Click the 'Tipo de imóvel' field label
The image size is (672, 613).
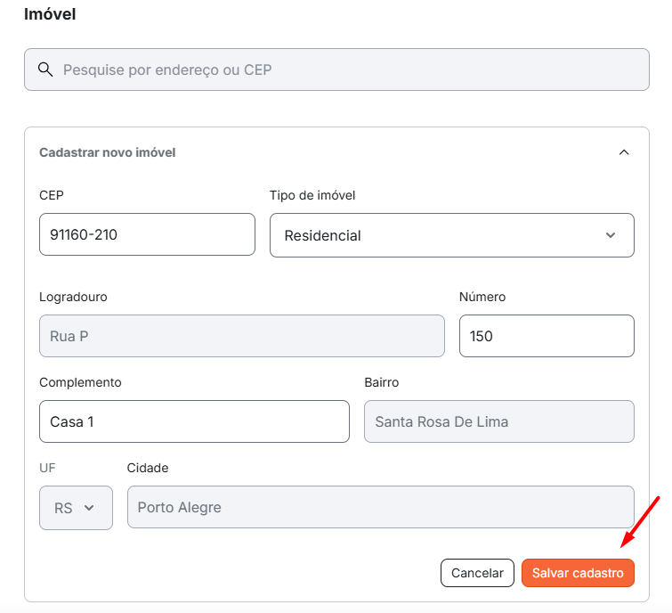click(x=312, y=196)
